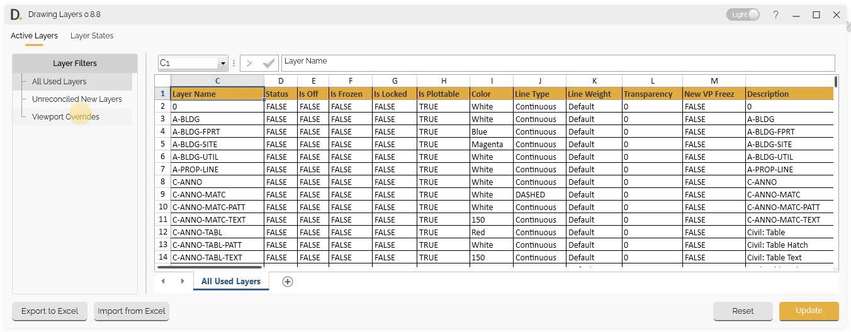Click the C-ANNO-TABL-TEXT layer name cell
The height and width of the screenshot is (332, 851).
click(x=217, y=257)
